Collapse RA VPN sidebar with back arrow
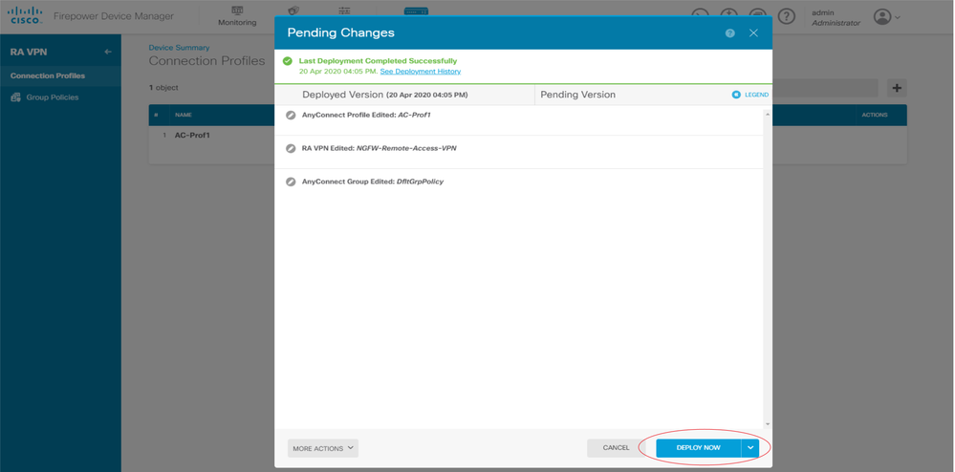The image size is (955, 472). point(108,53)
